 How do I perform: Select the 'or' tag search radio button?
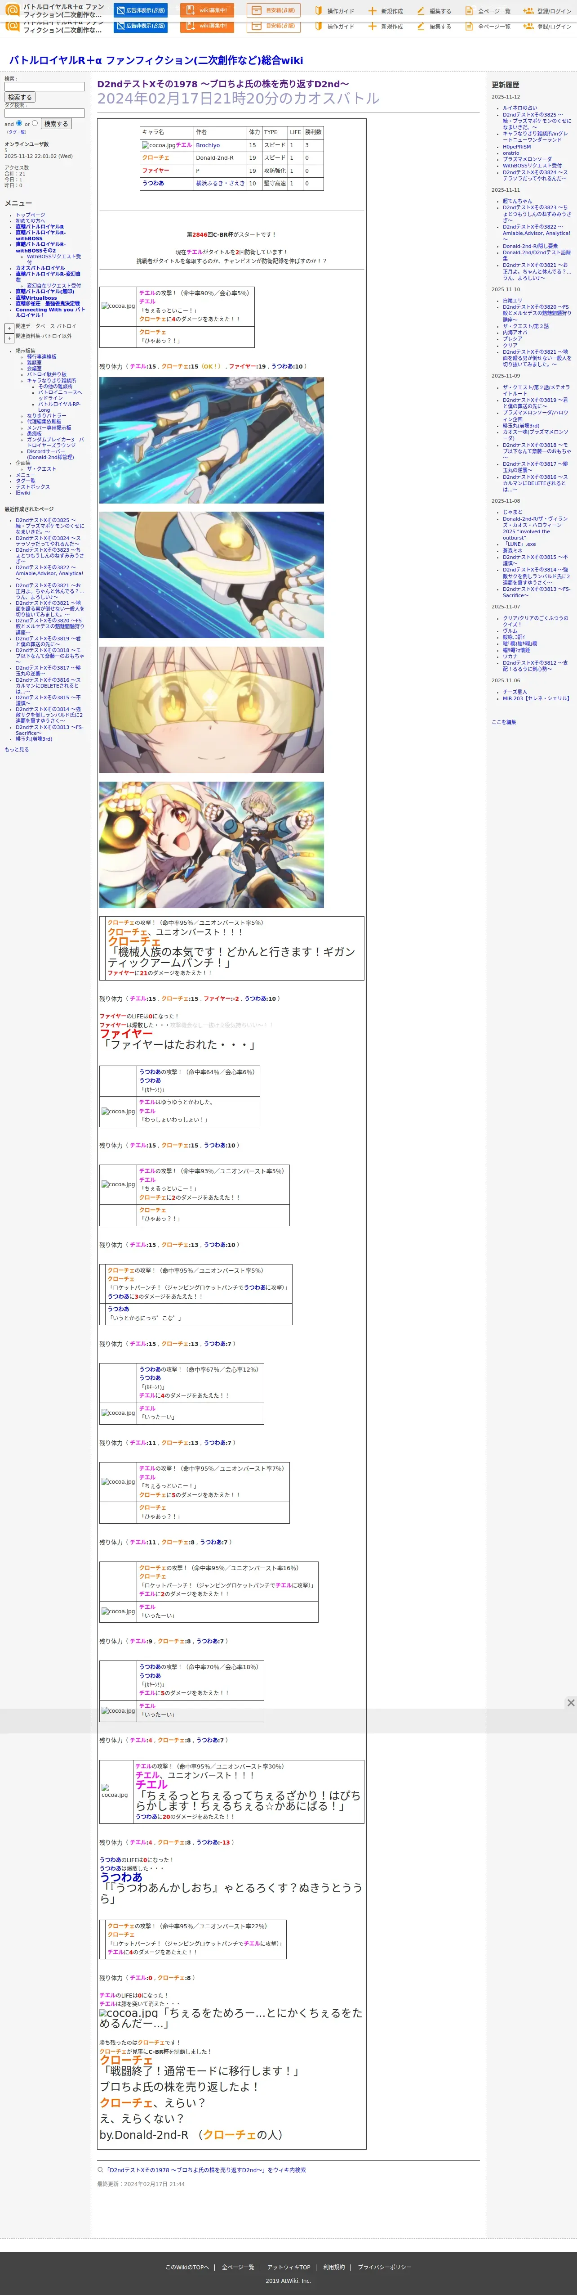pos(35,123)
